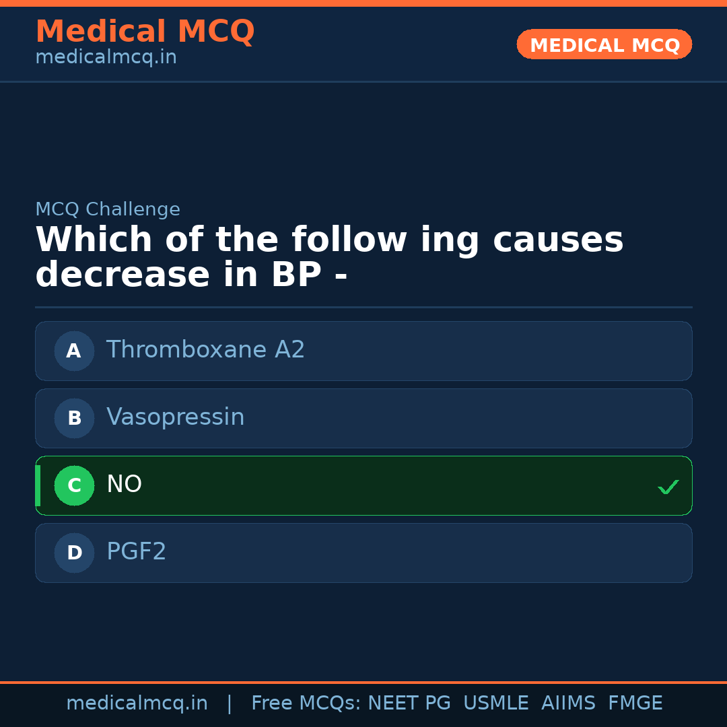Expand the highlighted NO answer card
The height and width of the screenshot is (727, 727).
(363, 485)
